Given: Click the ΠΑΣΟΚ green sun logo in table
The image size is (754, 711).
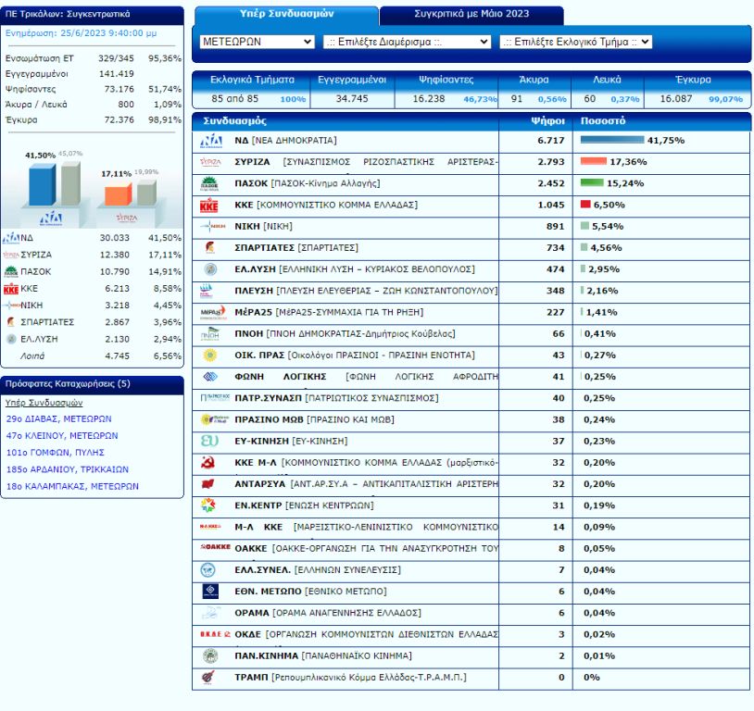Looking at the screenshot, I should pyautogui.click(x=209, y=183).
